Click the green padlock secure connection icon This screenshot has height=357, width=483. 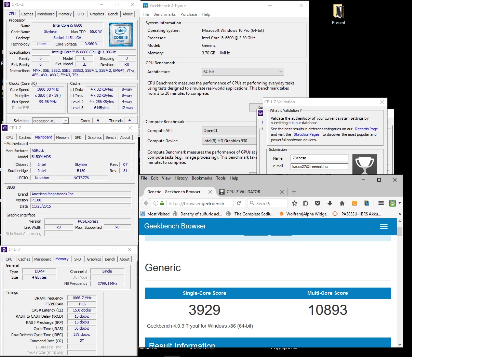(162, 203)
